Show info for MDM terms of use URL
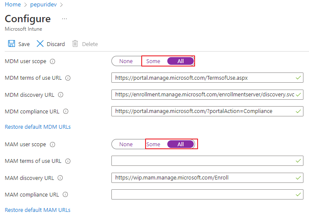 click(68, 78)
